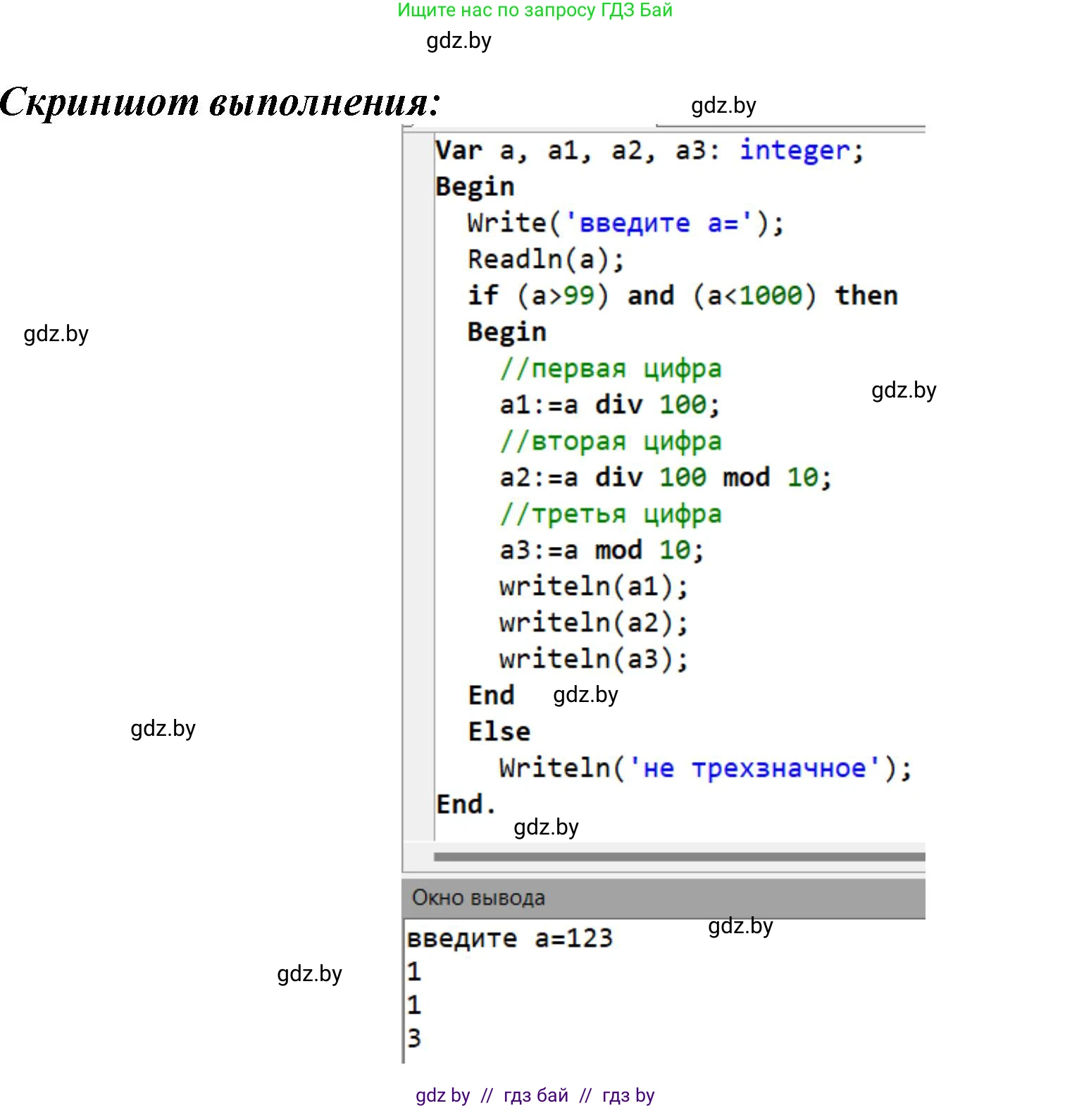This screenshot has height=1108, width=1072.
Task: Click the "введите a=123" output line
Action: 510,938
